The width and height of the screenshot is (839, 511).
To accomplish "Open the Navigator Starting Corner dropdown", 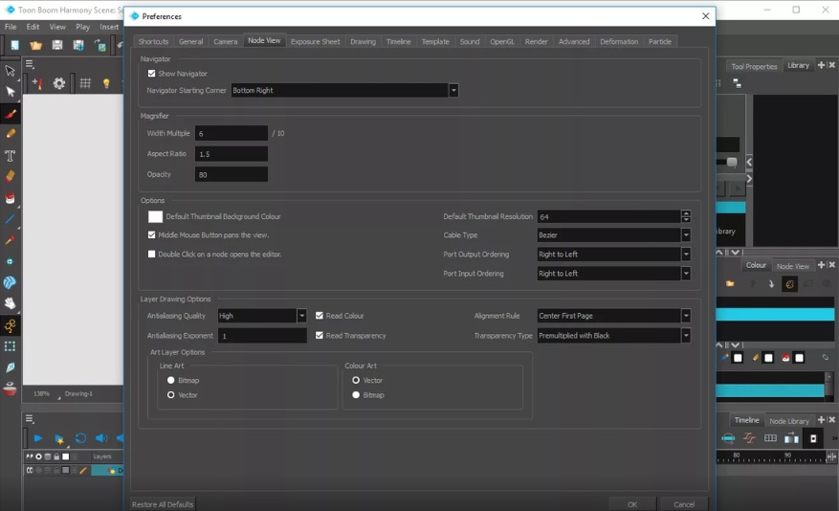I will [x=453, y=90].
